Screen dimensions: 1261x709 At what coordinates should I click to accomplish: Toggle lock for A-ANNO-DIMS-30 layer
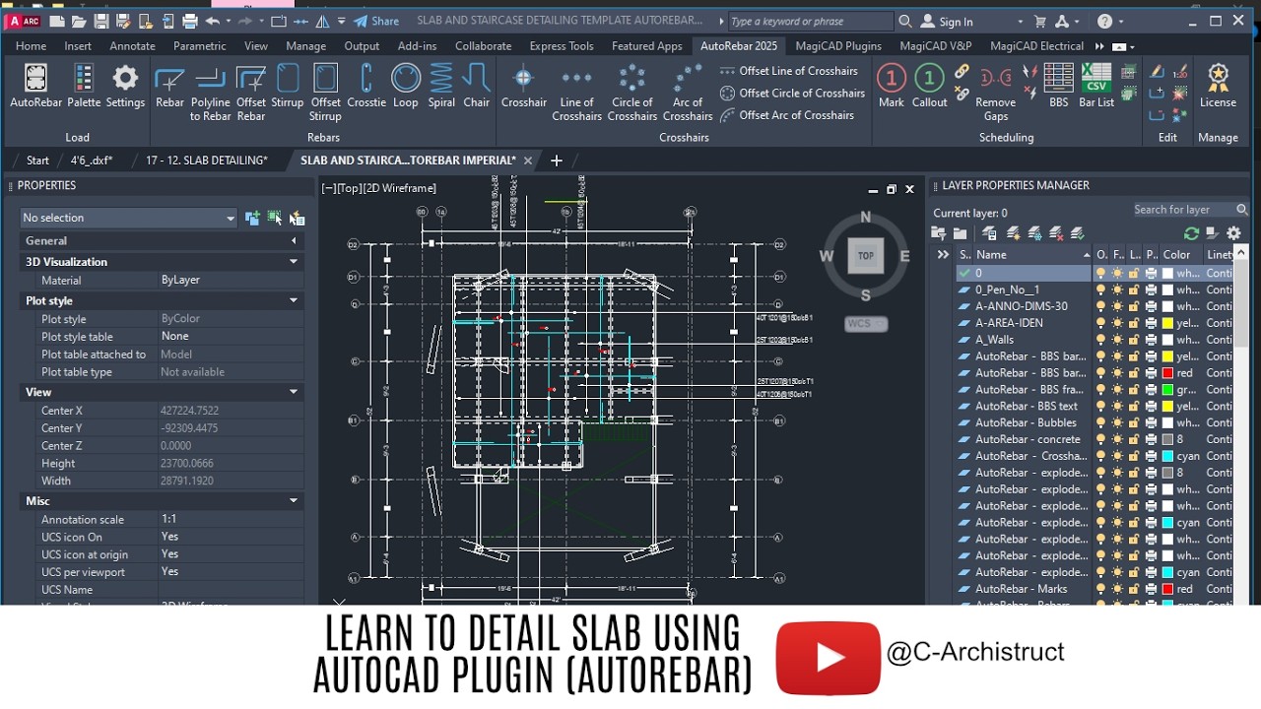tap(1134, 306)
